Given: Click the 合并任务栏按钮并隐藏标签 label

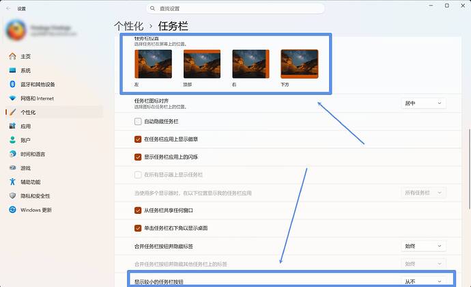Looking at the screenshot, I should [x=163, y=247].
